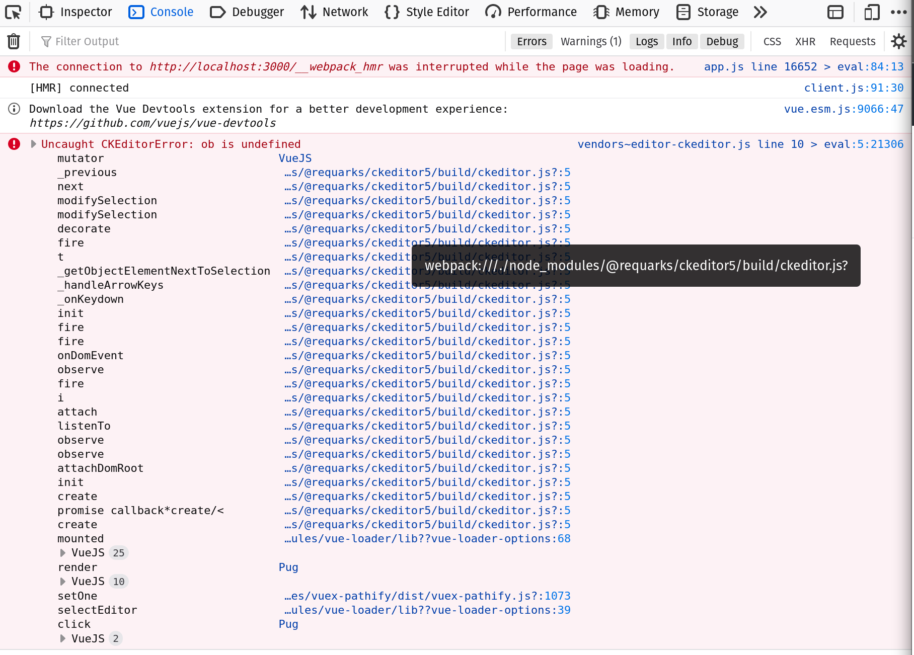Screen dimensions: 914x655
Task: Click the red error icon beside CKEditorError
Action: (x=14, y=144)
